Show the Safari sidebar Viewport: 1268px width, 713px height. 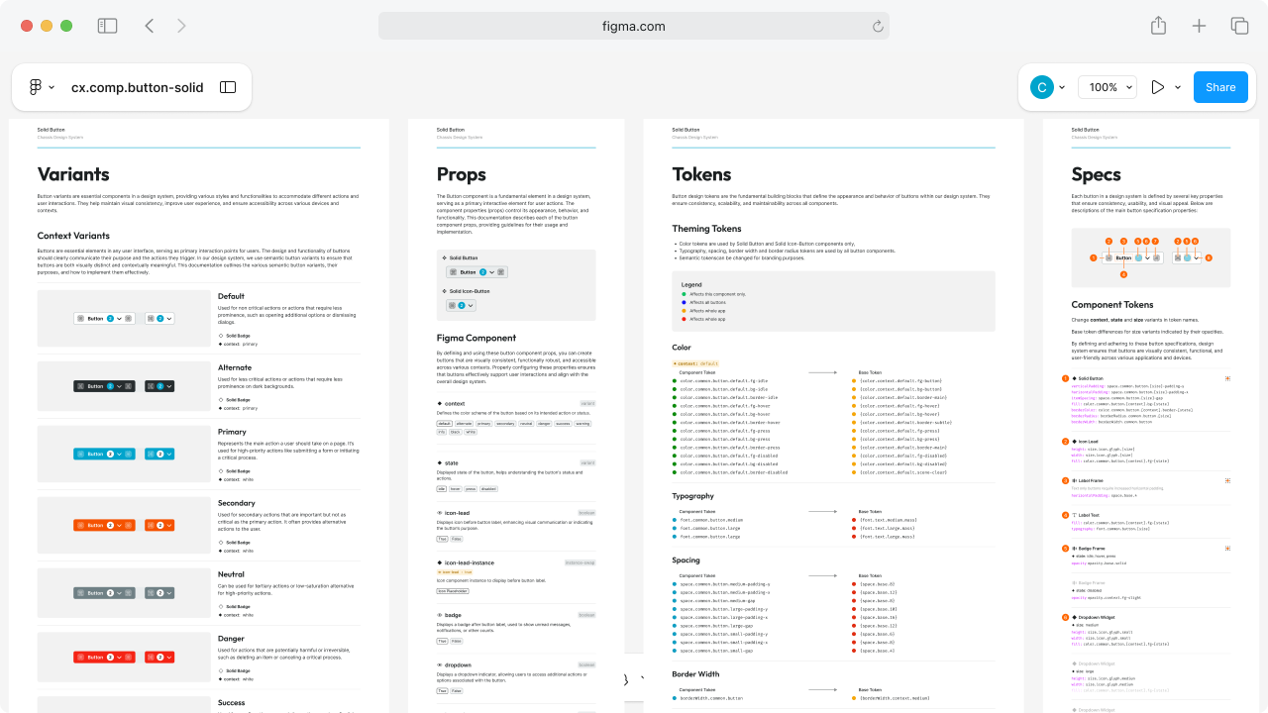[107, 26]
